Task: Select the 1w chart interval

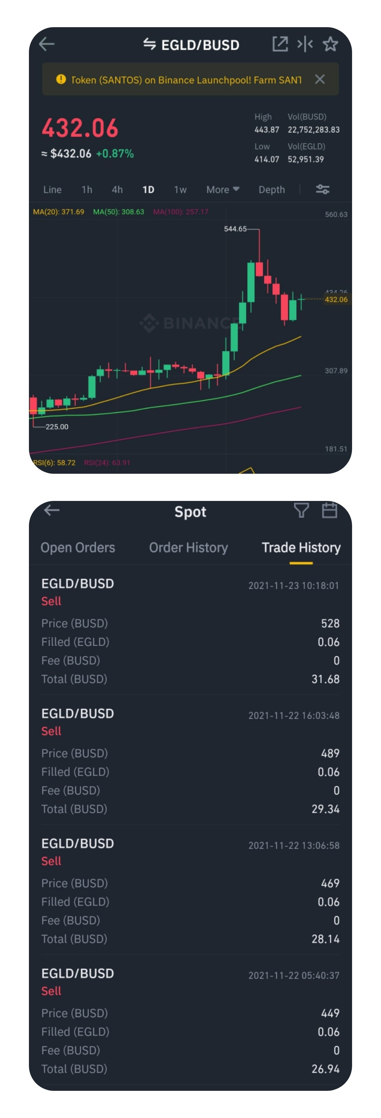Action: 180,190
